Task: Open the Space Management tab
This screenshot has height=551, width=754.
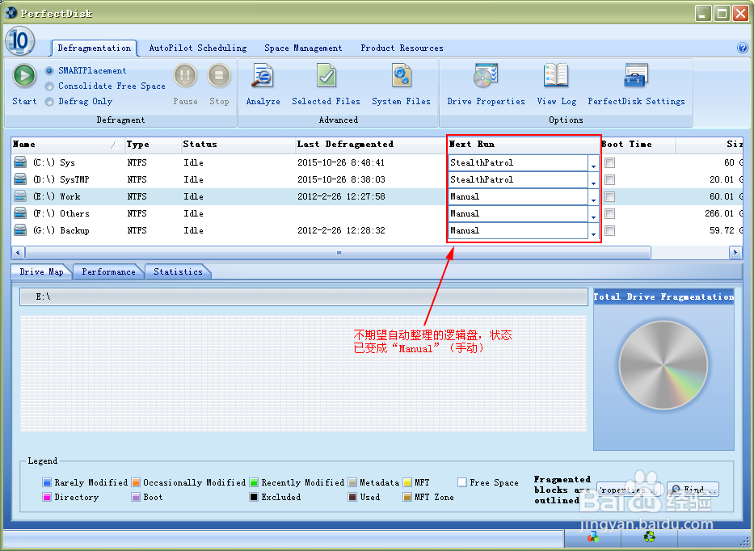Action: 303,48
